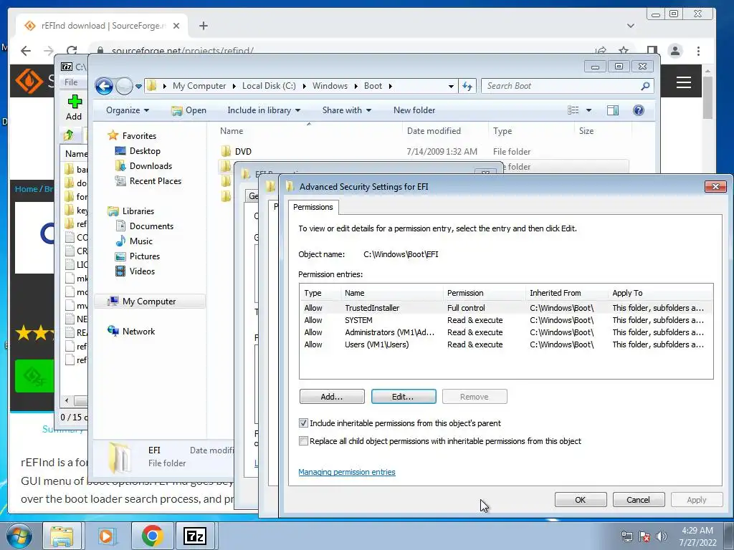
Task: Select Administrators permission entry row
Action: pos(505,332)
